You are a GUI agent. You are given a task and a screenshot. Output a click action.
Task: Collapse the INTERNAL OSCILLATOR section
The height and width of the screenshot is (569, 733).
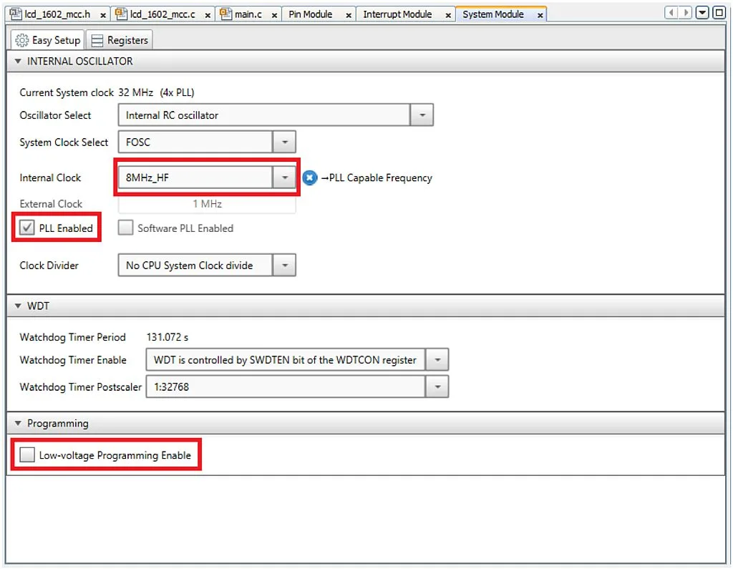(x=18, y=62)
